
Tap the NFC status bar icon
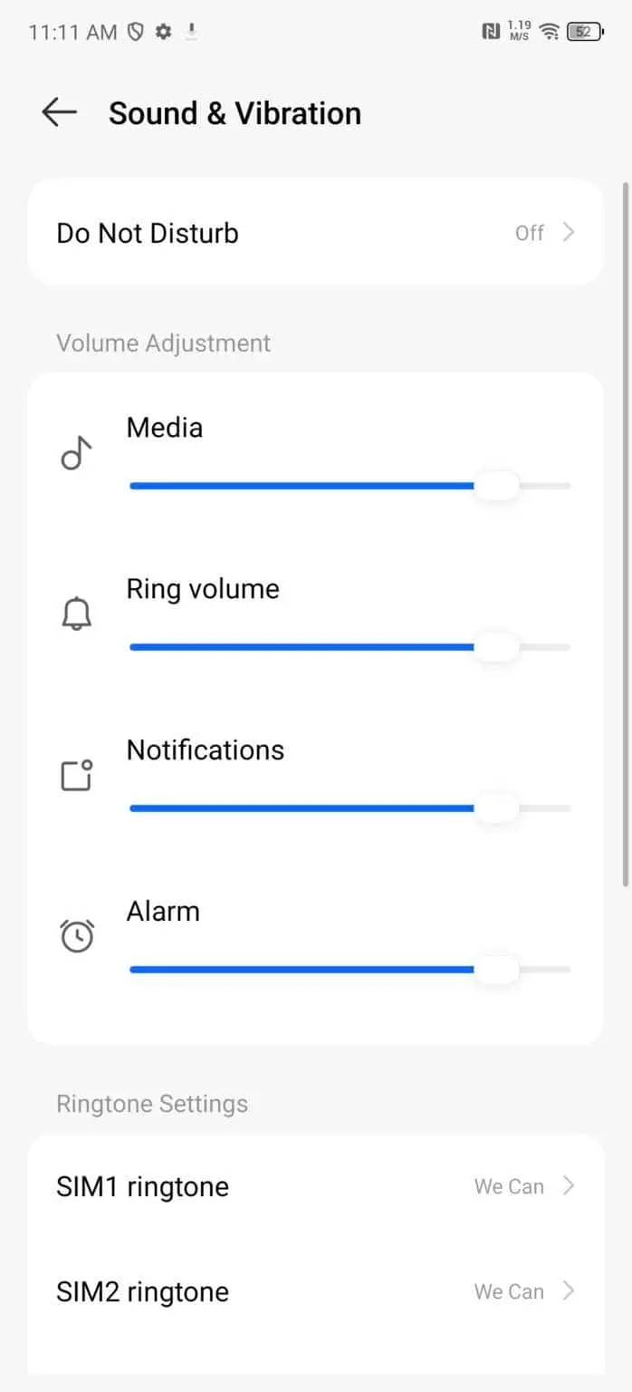click(491, 32)
